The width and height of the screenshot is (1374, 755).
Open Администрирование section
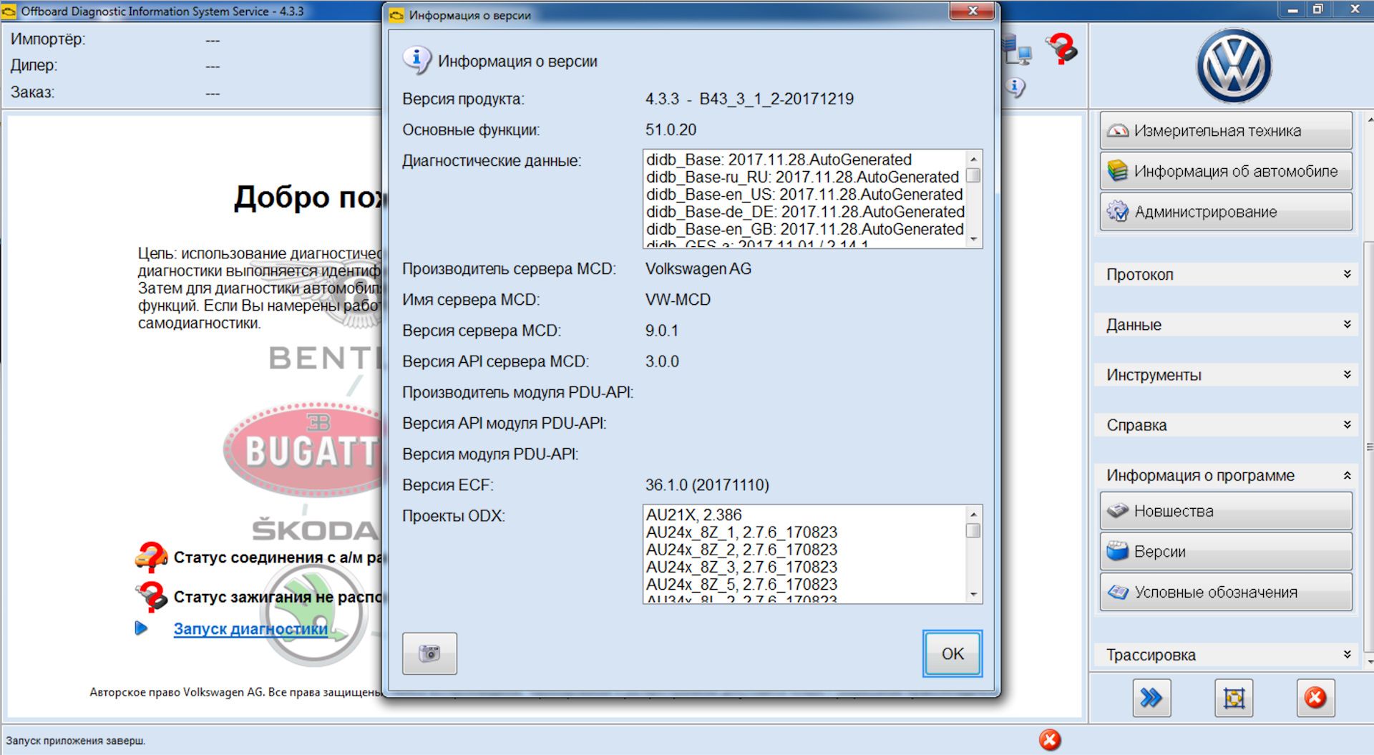click(1226, 212)
